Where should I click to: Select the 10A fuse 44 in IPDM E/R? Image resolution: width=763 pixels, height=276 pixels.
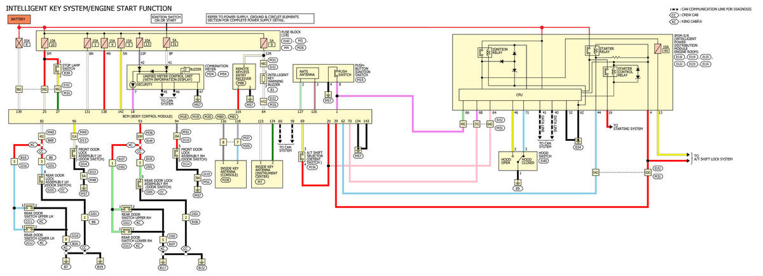click(x=657, y=49)
